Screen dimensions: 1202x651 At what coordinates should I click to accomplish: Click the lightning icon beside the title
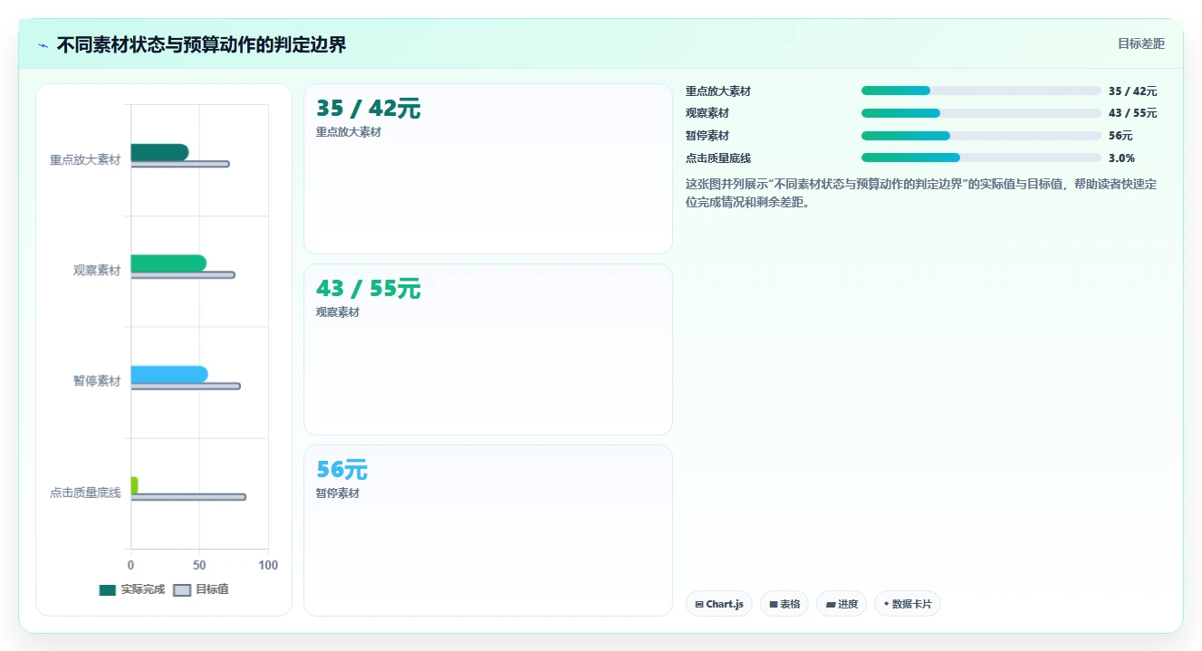point(43,45)
